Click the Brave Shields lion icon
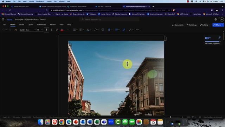Viewport: 225px width, 127px height. click(x=174, y=10)
